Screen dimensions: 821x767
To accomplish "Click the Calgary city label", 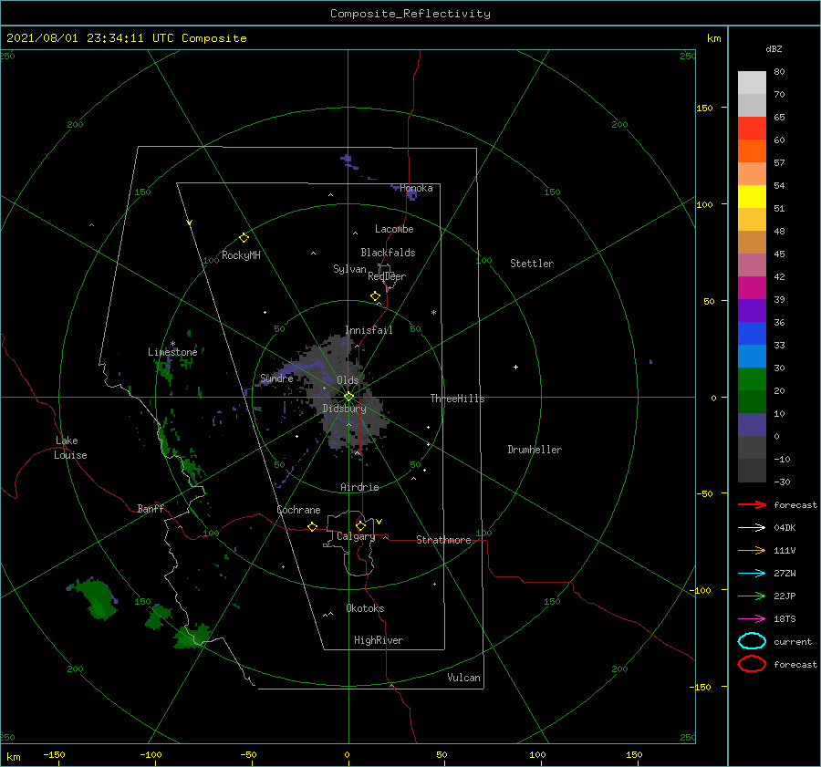I will tap(356, 536).
